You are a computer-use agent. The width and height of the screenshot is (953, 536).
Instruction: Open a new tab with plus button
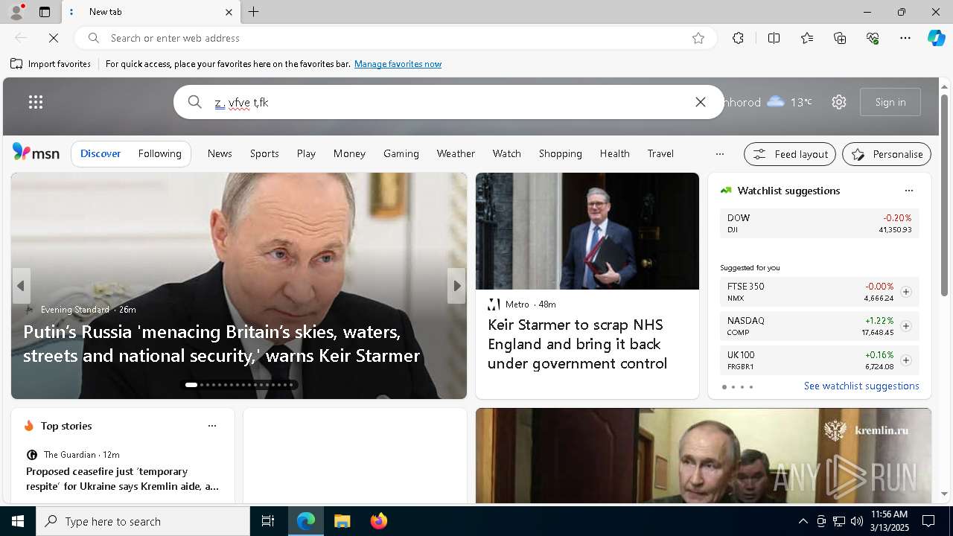pos(254,12)
